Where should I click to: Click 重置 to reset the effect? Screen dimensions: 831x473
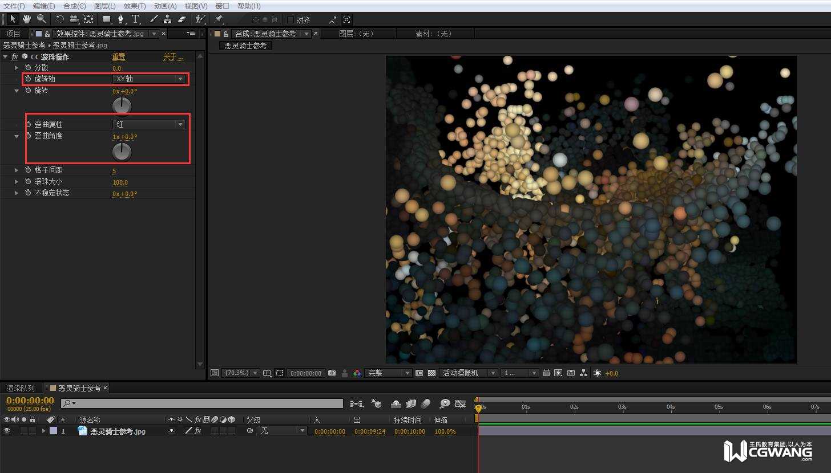[118, 56]
